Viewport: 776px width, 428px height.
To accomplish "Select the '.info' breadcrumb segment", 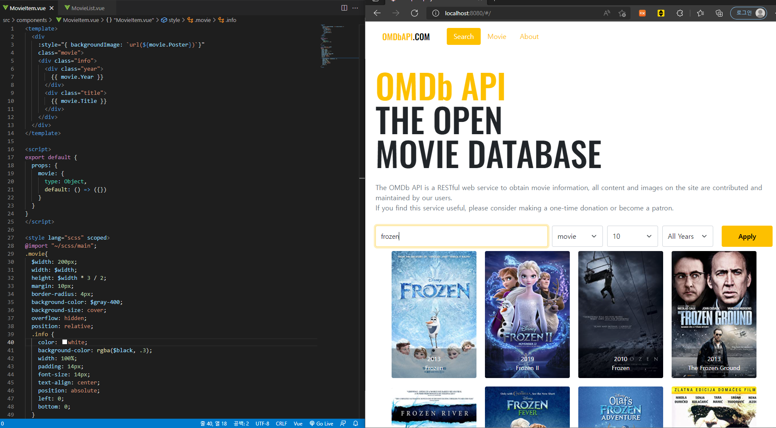I will pos(227,20).
